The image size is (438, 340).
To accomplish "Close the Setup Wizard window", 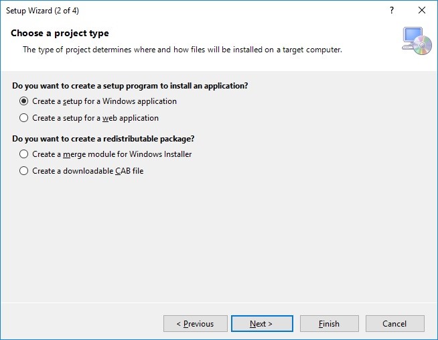I will (421, 11).
